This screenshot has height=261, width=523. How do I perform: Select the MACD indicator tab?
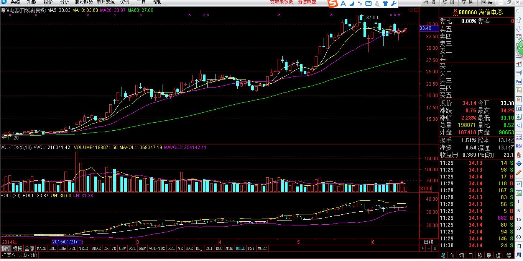tap(41, 248)
